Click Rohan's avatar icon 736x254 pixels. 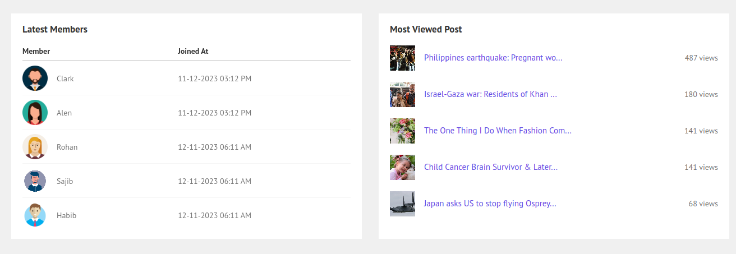click(x=35, y=147)
